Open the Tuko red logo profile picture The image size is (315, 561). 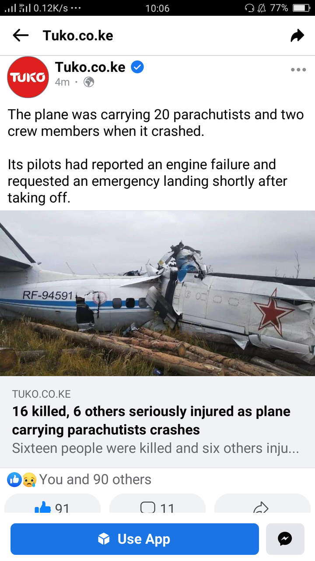pos(28,77)
